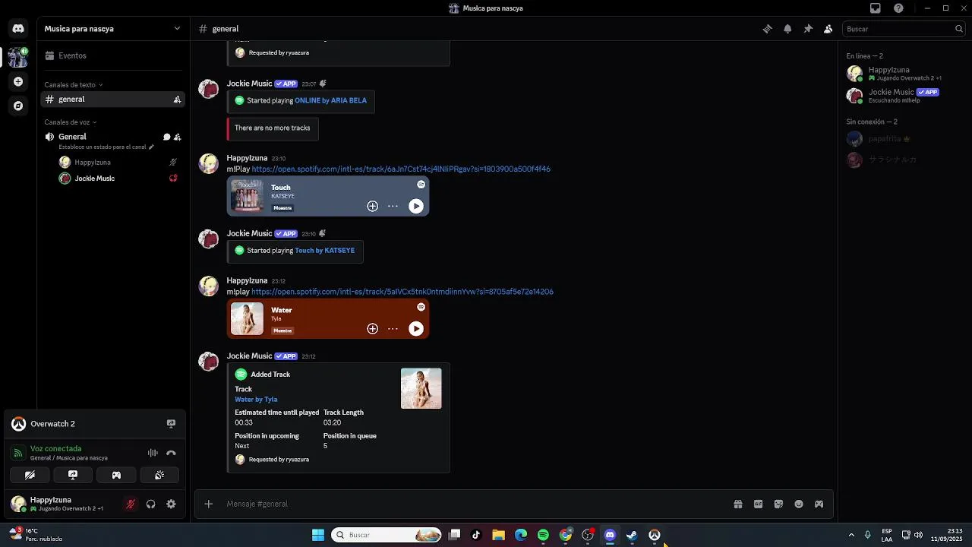Open the ONLINE by ARIA BELA link
The height and width of the screenshot is (547, 972).
[x=330, y=100]
